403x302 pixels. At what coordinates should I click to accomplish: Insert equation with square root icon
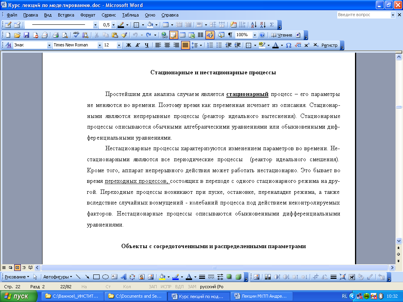298,45
